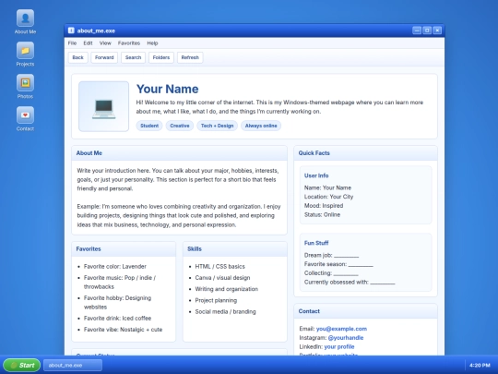Click the Refresh toolbar button
The width and height of the screenshot is (498, 374).
point(190,57)
